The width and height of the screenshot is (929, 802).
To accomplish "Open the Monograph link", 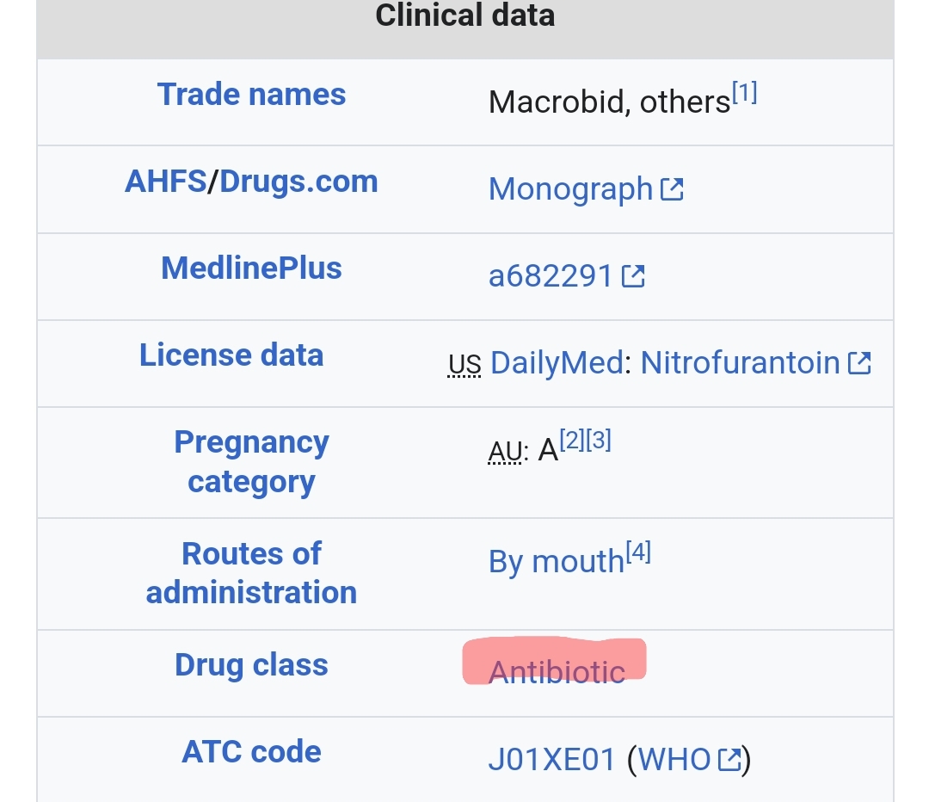I will coord(570,188).
